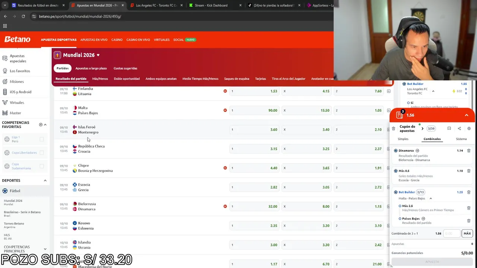The height and width of the screenshot is (268, 477).
Task: Open Virtuales in the sidebar
Action: coord(17,102)
